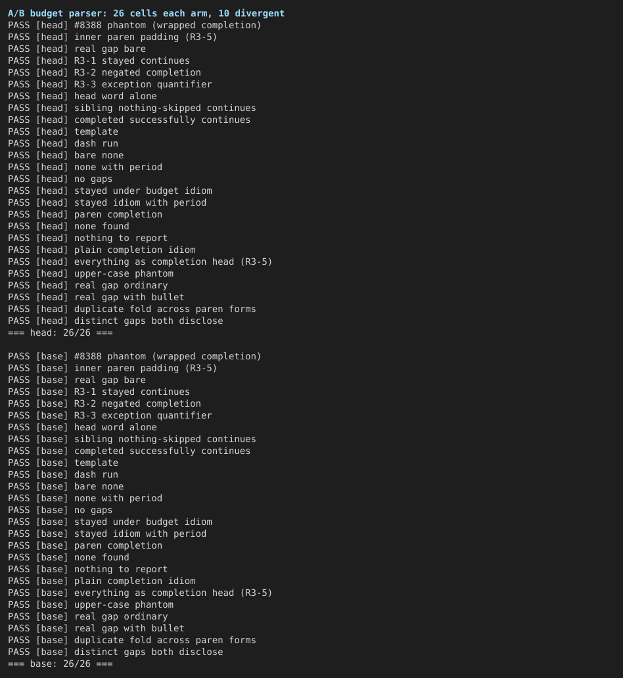623x678 pixels.
Task: Click head distinct gaps both disclose line
Action: (116, 321)
